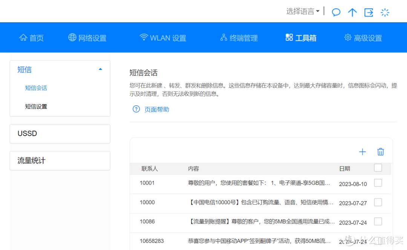
Task: Open the 选择语言 language dropdown
Action: tap(303, 11)
